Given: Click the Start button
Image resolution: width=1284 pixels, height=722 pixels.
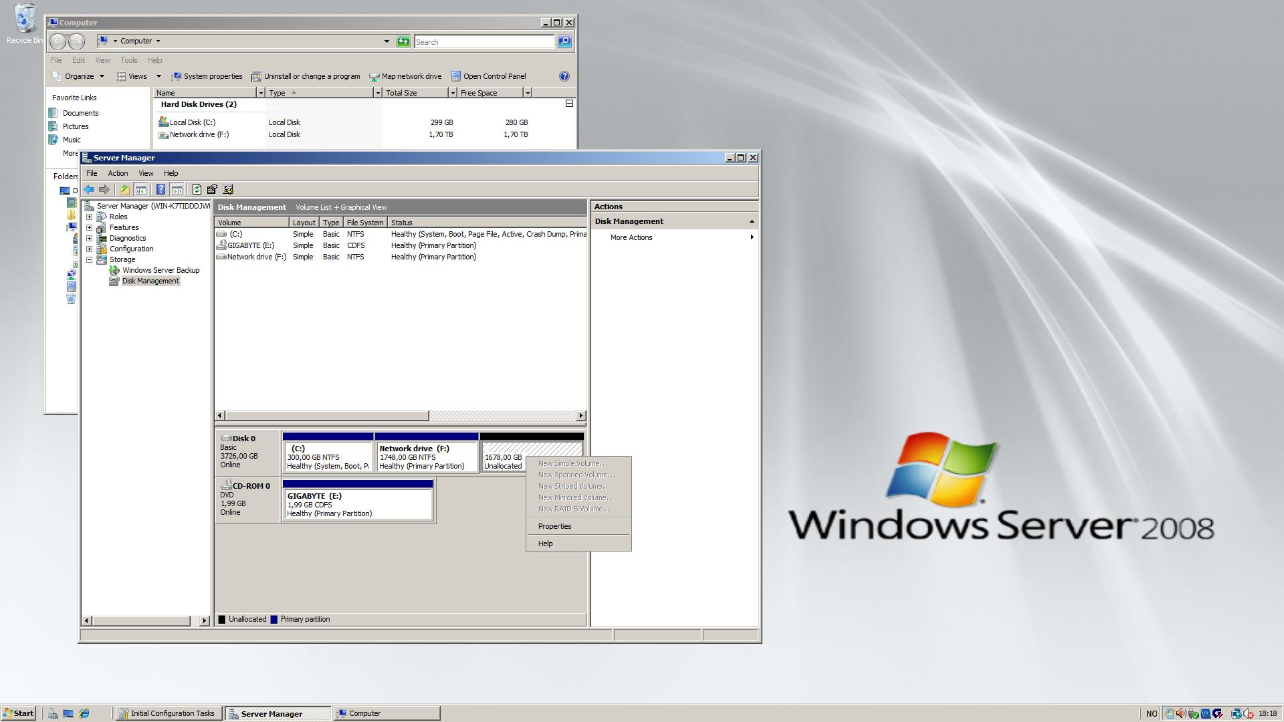Looking at the screenshot, I should click(x=19, y=713).
